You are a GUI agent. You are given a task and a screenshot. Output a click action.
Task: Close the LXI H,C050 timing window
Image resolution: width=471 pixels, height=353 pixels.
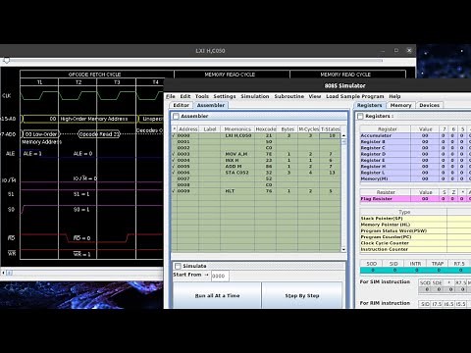[409, 51]
